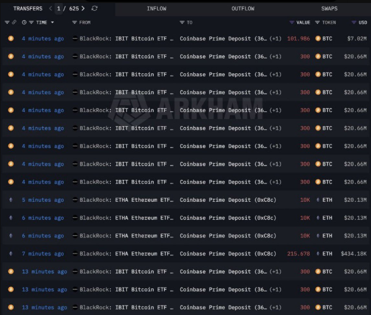Open the '7 minutes ago' timestamp link
Image resolution: width=371 pixels, height=315 pixels.
(x=43, y=254)
